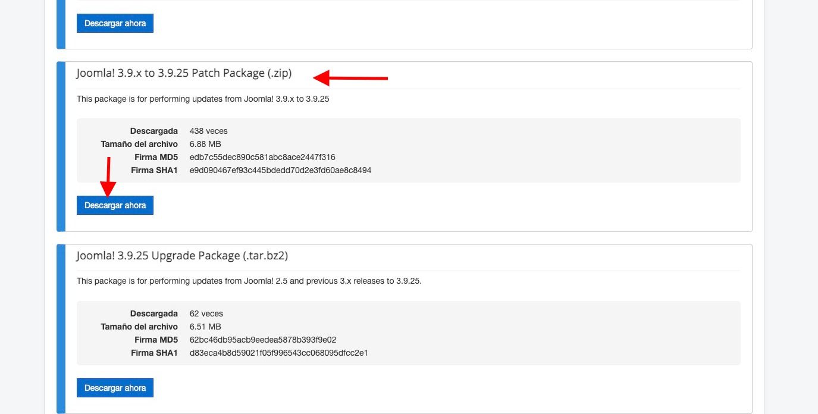This screenshot has width=818, height=414.
Task: Click the 6.88 MB file size value
Action: (205, 144)
